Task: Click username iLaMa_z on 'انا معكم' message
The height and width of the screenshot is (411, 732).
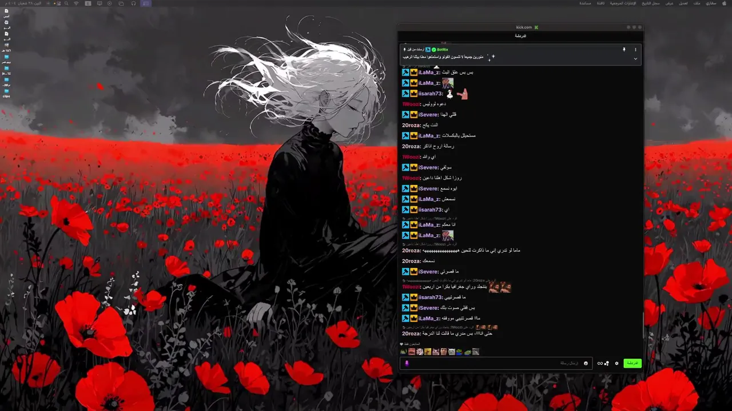Action: tap(429, 225)
